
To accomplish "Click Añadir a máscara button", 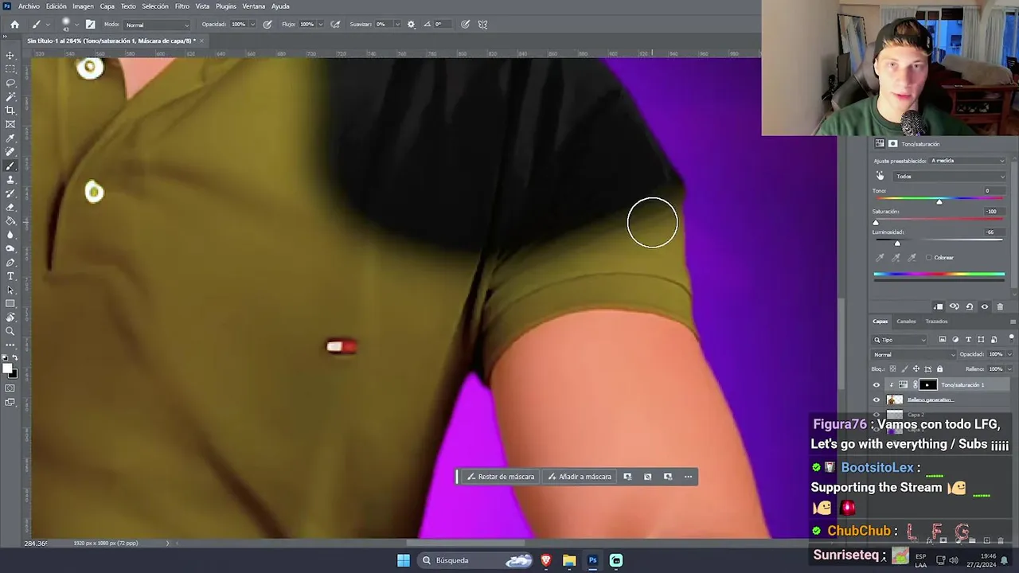I will click(580, 477).
